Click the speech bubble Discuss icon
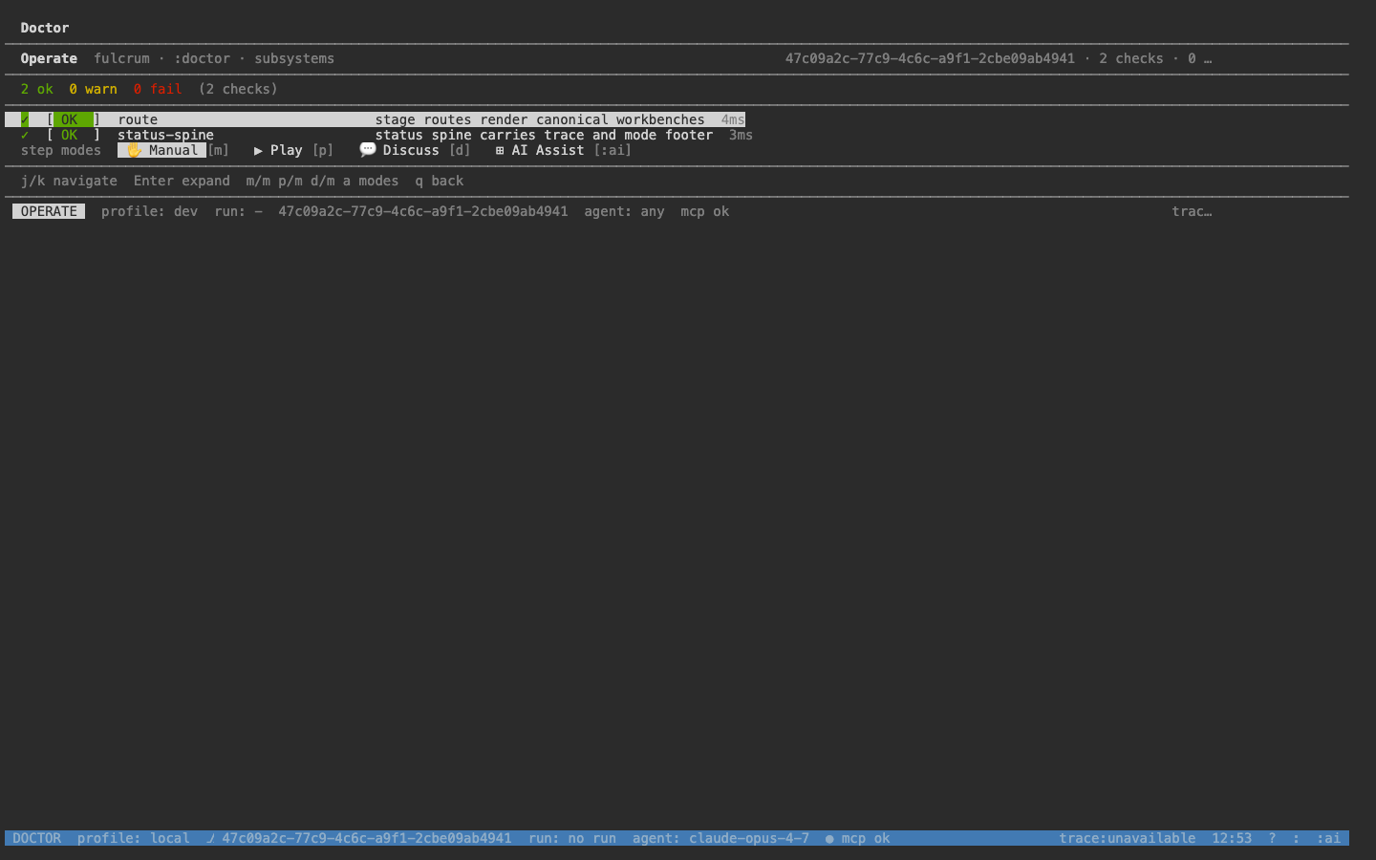 point(367,150)
